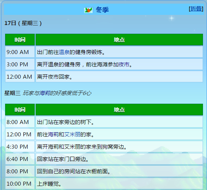Follow the 夜市 link in 3:00 PM row
This screenshot has width=207, height=190.
(124, 65)
